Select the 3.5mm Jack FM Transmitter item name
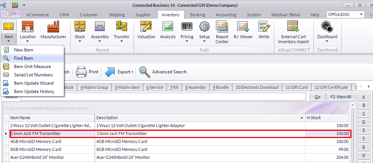This screenshot has height=163, width=373. [35, 134]
